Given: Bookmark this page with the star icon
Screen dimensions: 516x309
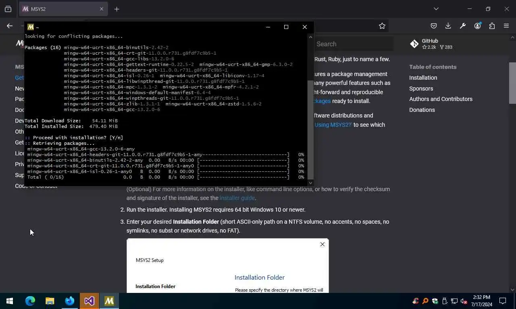Looking at the screenshot, I should pos(382,26).
